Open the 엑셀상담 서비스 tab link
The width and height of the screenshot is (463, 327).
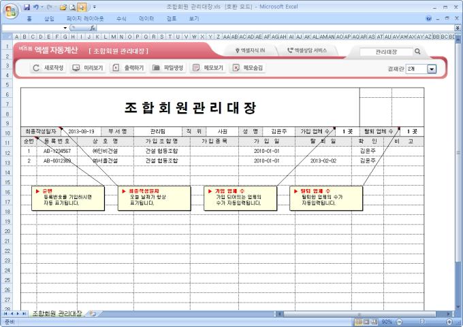pyautogui.click(x=307, y=50)
